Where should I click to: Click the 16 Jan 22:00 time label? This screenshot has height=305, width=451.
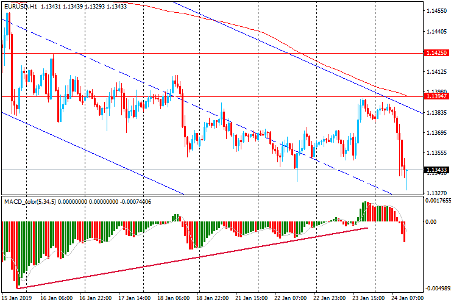(x=96, y=298)
